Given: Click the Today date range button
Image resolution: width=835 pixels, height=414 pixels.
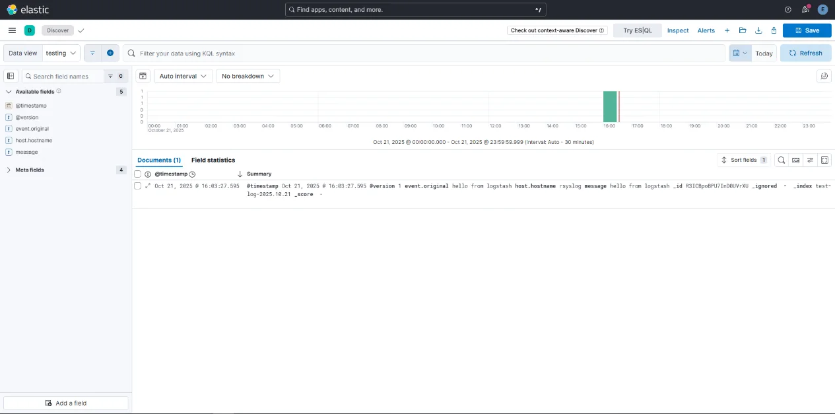Looking at the screenshot, I should tap(764, 53).
